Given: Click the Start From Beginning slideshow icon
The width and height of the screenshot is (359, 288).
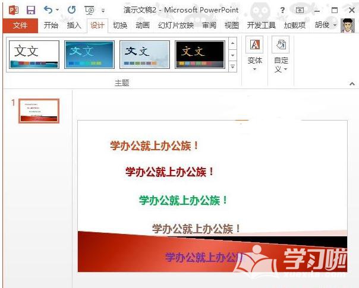Looking at the screenshot, I should [90, 10].
